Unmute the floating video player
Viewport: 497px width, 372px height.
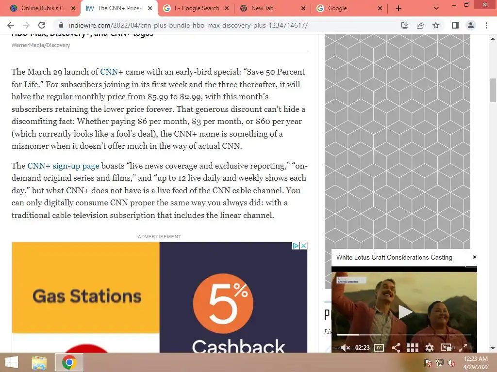coord(345,348)
